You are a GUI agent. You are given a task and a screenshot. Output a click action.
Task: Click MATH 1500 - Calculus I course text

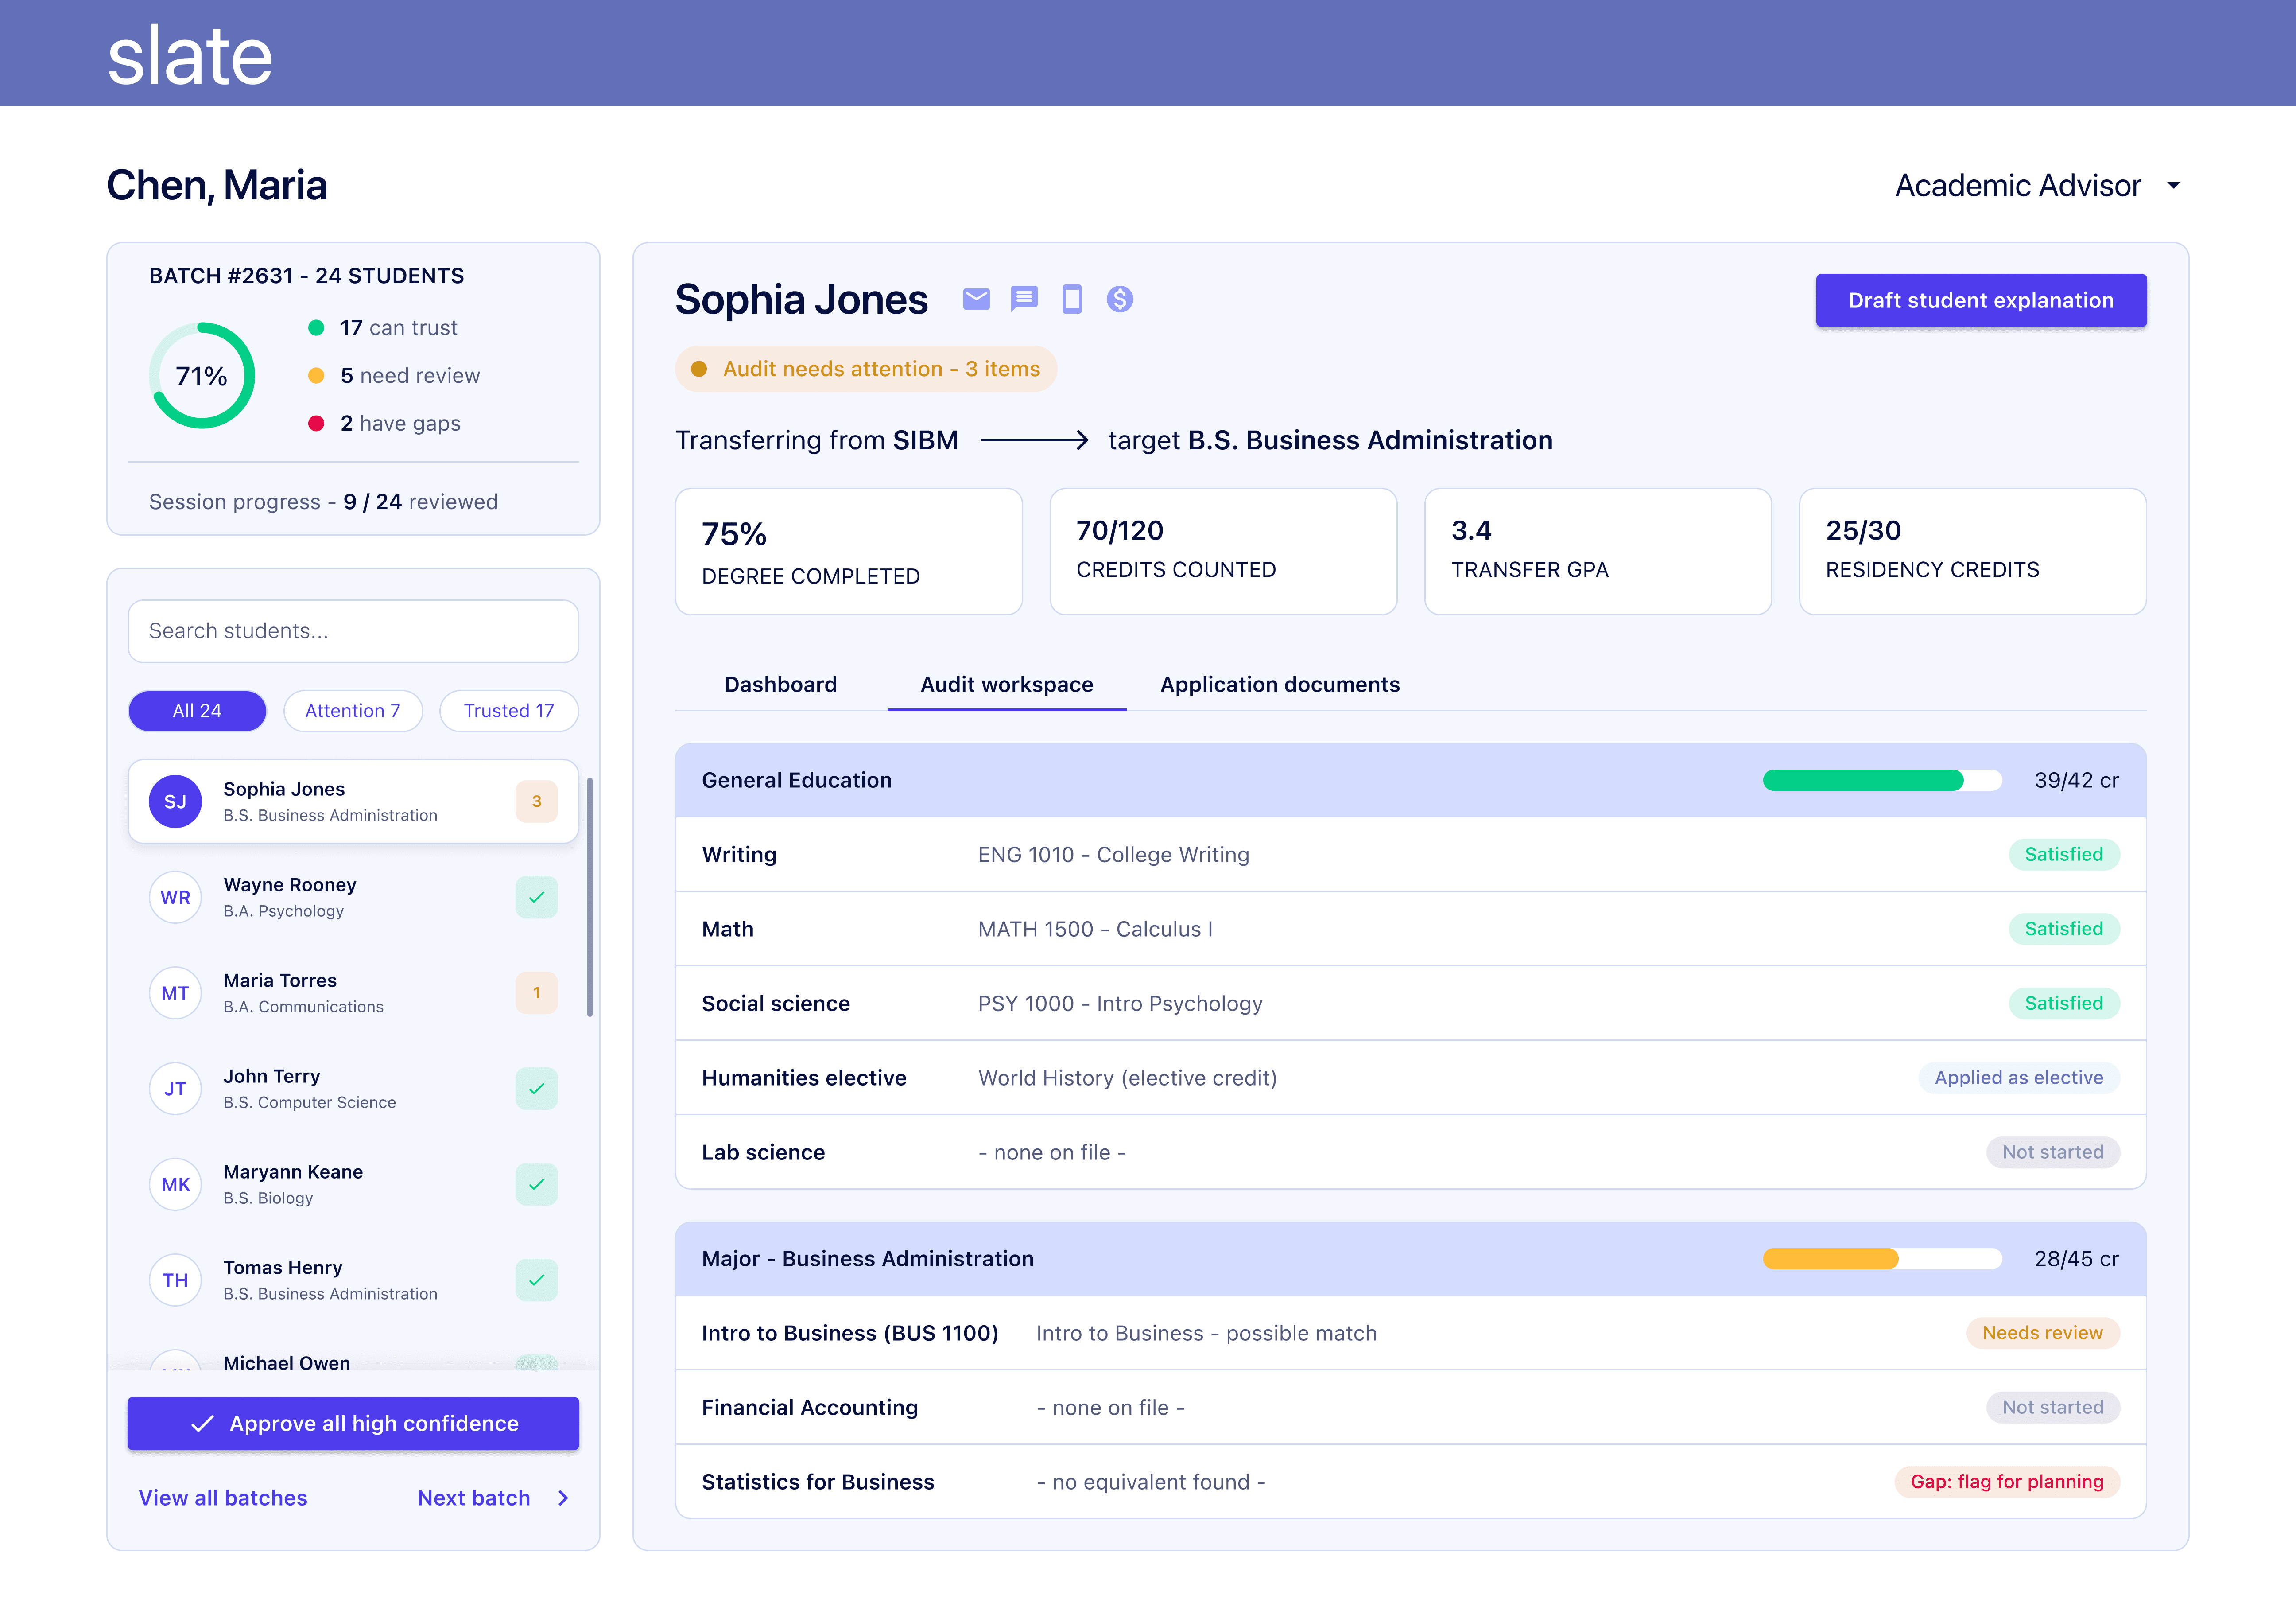[1096, 929]
